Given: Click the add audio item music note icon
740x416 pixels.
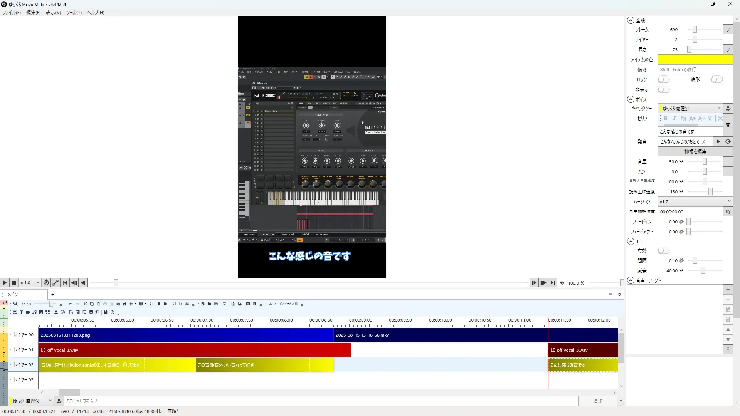Looking at the screenshot, I should click(x=34, y=312).
